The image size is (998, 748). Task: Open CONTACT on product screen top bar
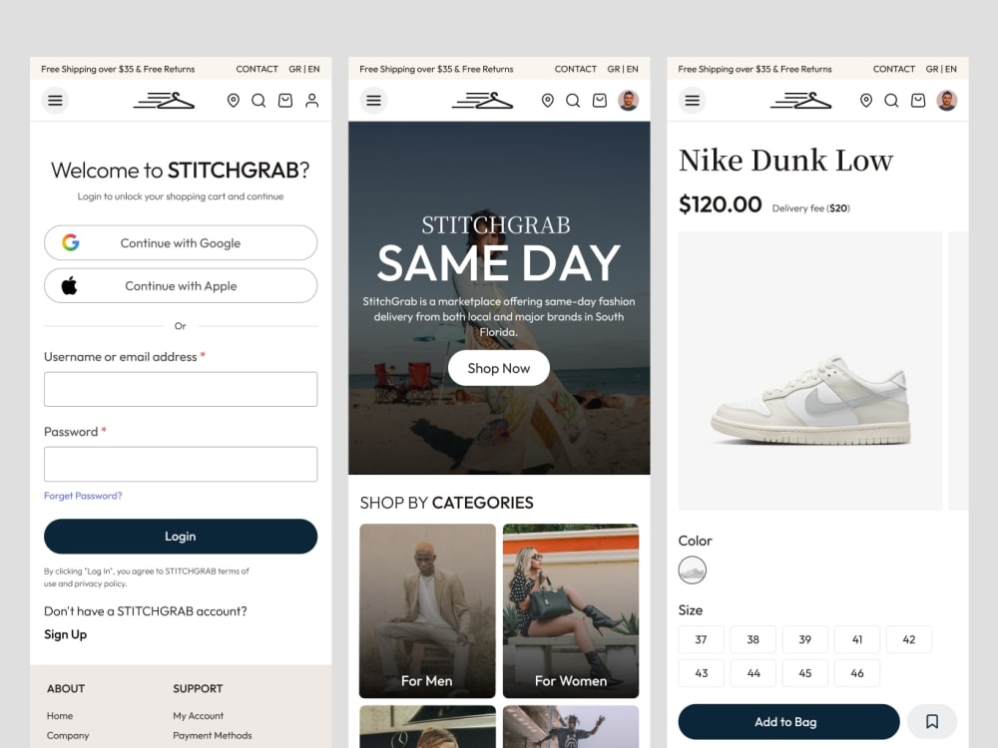(893, 69)
